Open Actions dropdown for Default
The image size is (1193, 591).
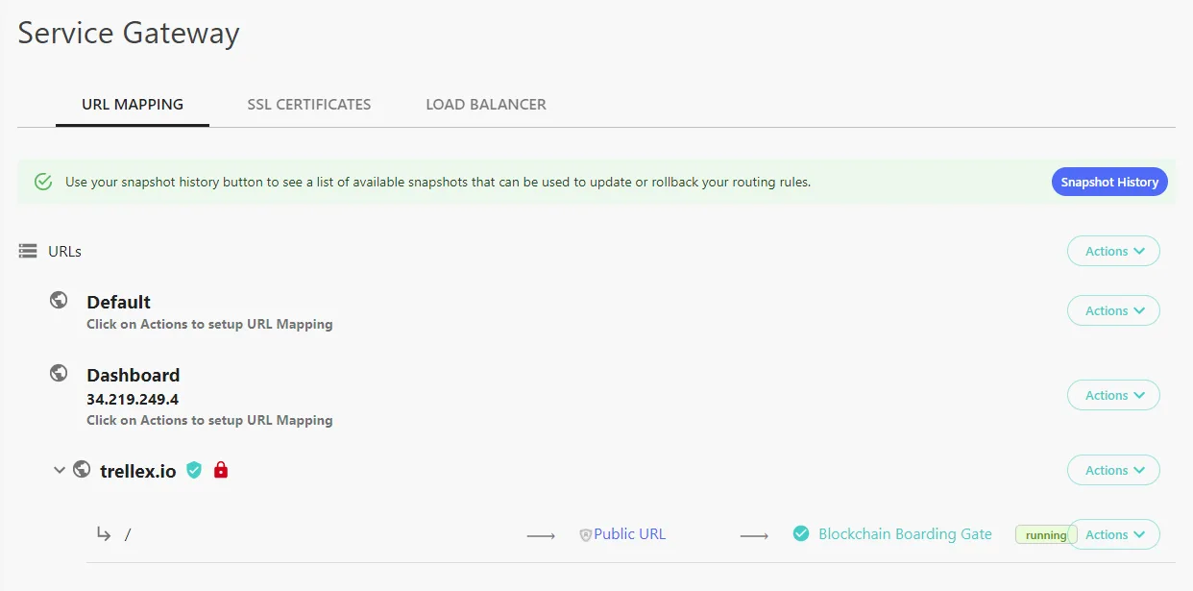click(x=1113, y=310)
